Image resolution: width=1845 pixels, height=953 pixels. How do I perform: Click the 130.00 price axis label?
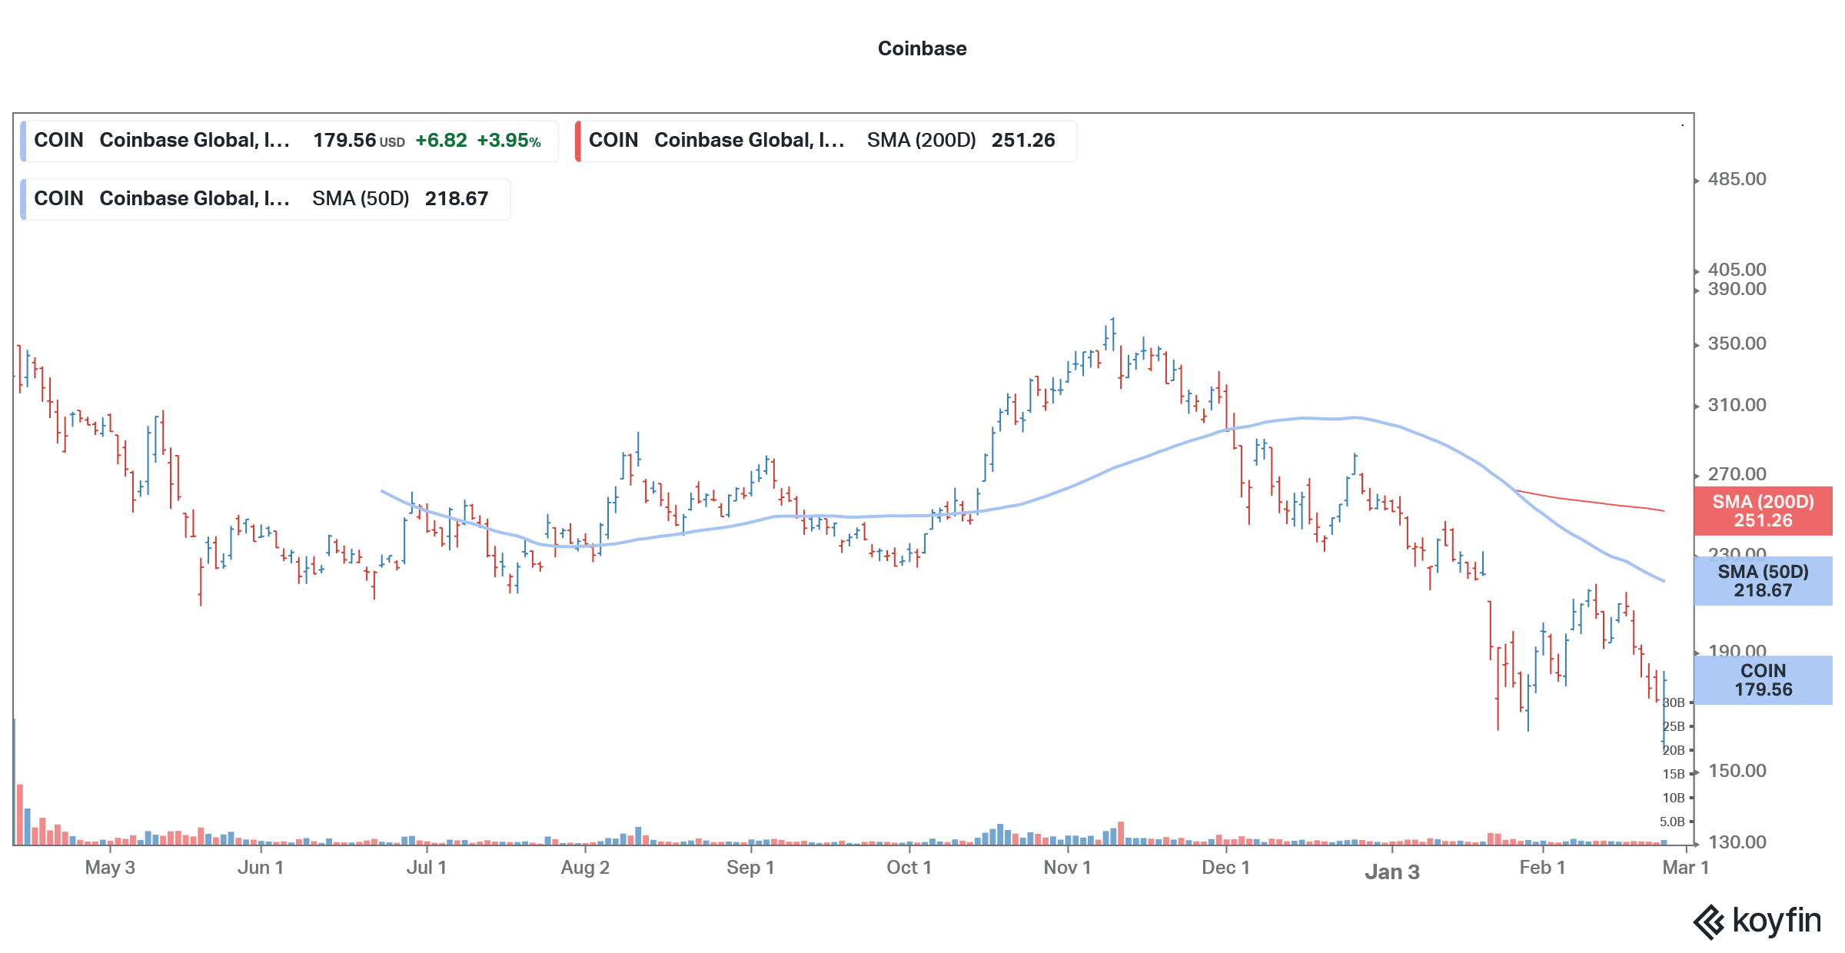[x=1737, y=843]
